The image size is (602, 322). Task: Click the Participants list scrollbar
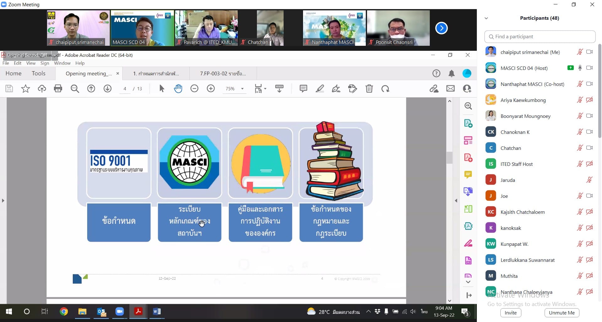pyautogui.click(x=599, y=91)
